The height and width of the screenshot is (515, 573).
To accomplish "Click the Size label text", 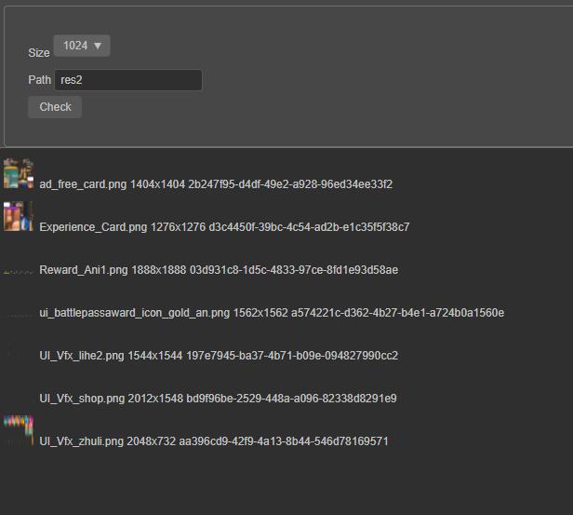I will coord(39,53).
